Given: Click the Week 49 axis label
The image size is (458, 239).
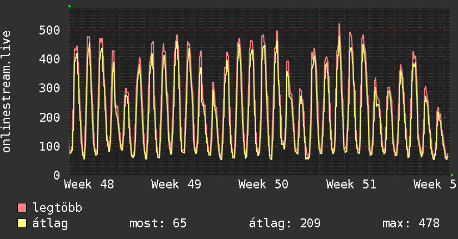Looking at the screenshot, I should tap(176, 185).
